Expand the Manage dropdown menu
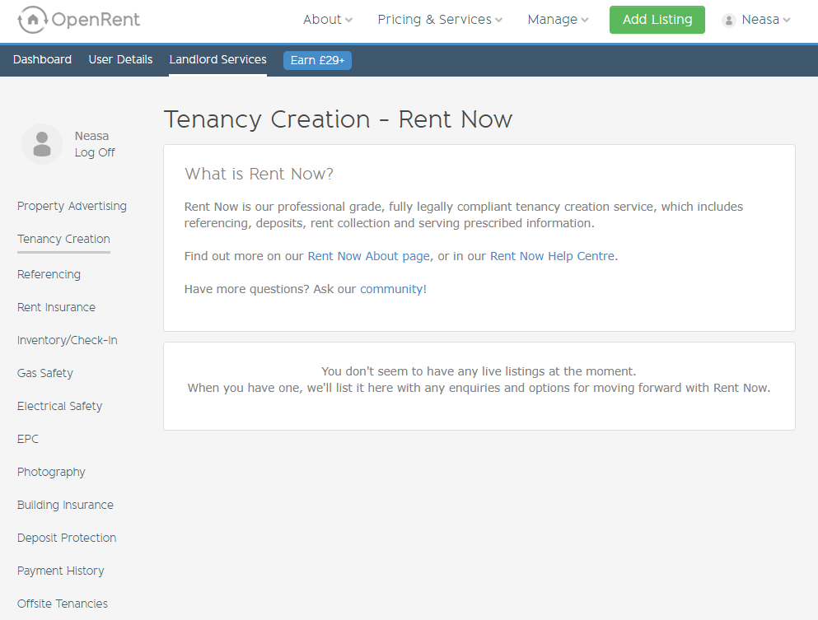Viewport: 818px width, 620px height. [558, 20]
